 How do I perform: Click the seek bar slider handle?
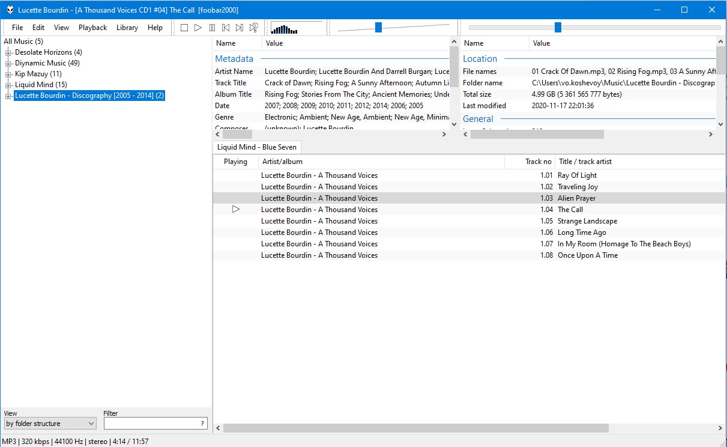(558, 27)
